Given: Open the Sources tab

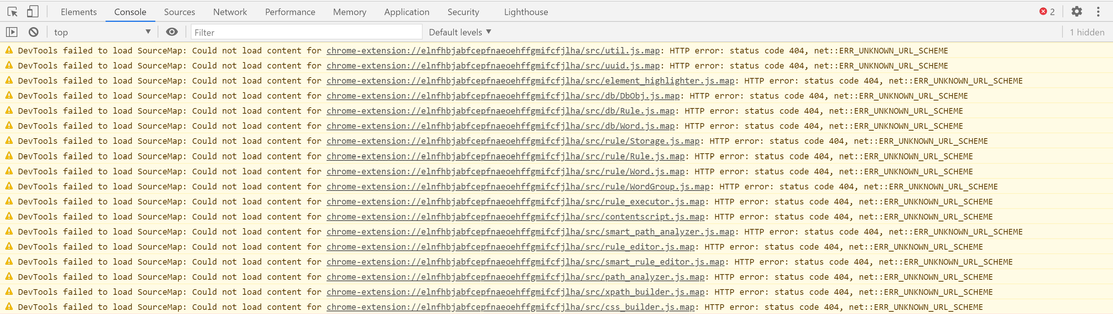Looking at the screenshot, I should (179, 12).
